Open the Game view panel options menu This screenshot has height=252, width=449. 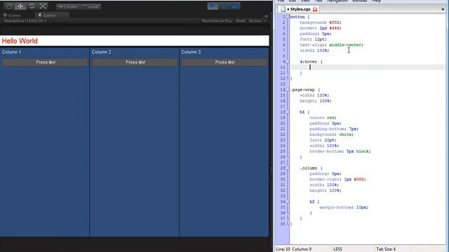[x=266, y=16]
